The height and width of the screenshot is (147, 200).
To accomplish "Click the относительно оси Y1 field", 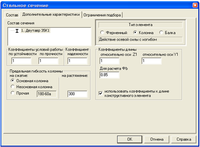I will tap(152, 61).
